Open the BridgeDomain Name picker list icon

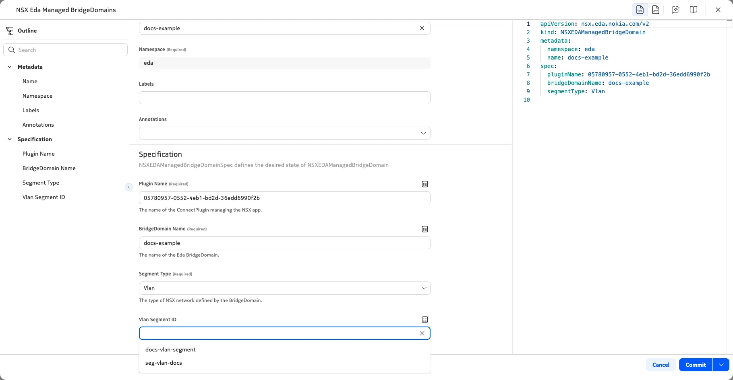tap(425, 229)
